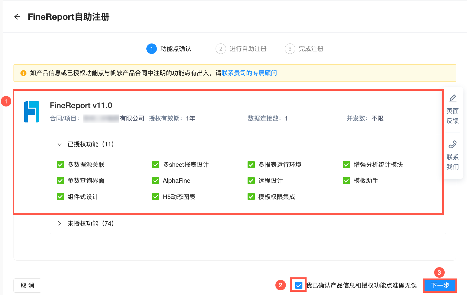Collapse the 已授权功能 (11) section
The height and width of the screenshot is (295, 467).
[59, 144]
